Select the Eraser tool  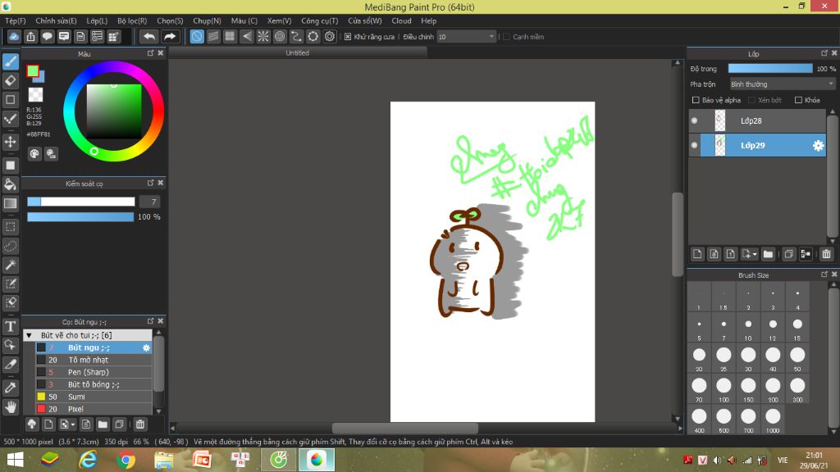[10, 81]
